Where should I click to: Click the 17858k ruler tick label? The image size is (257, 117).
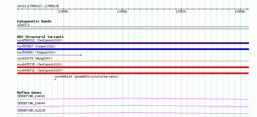[240, 12]
